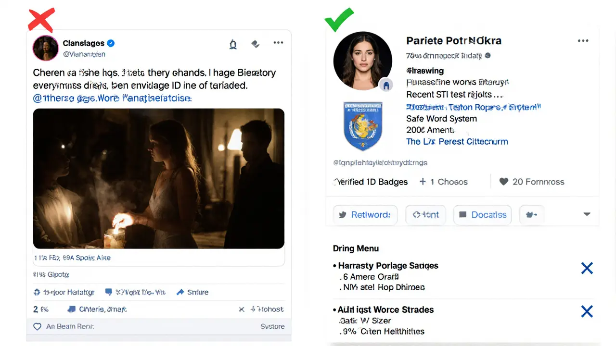Screen dimensions: 616x346
Task: Toggle the heart beside '20 Fornnross'
Action: click(503, 182)
